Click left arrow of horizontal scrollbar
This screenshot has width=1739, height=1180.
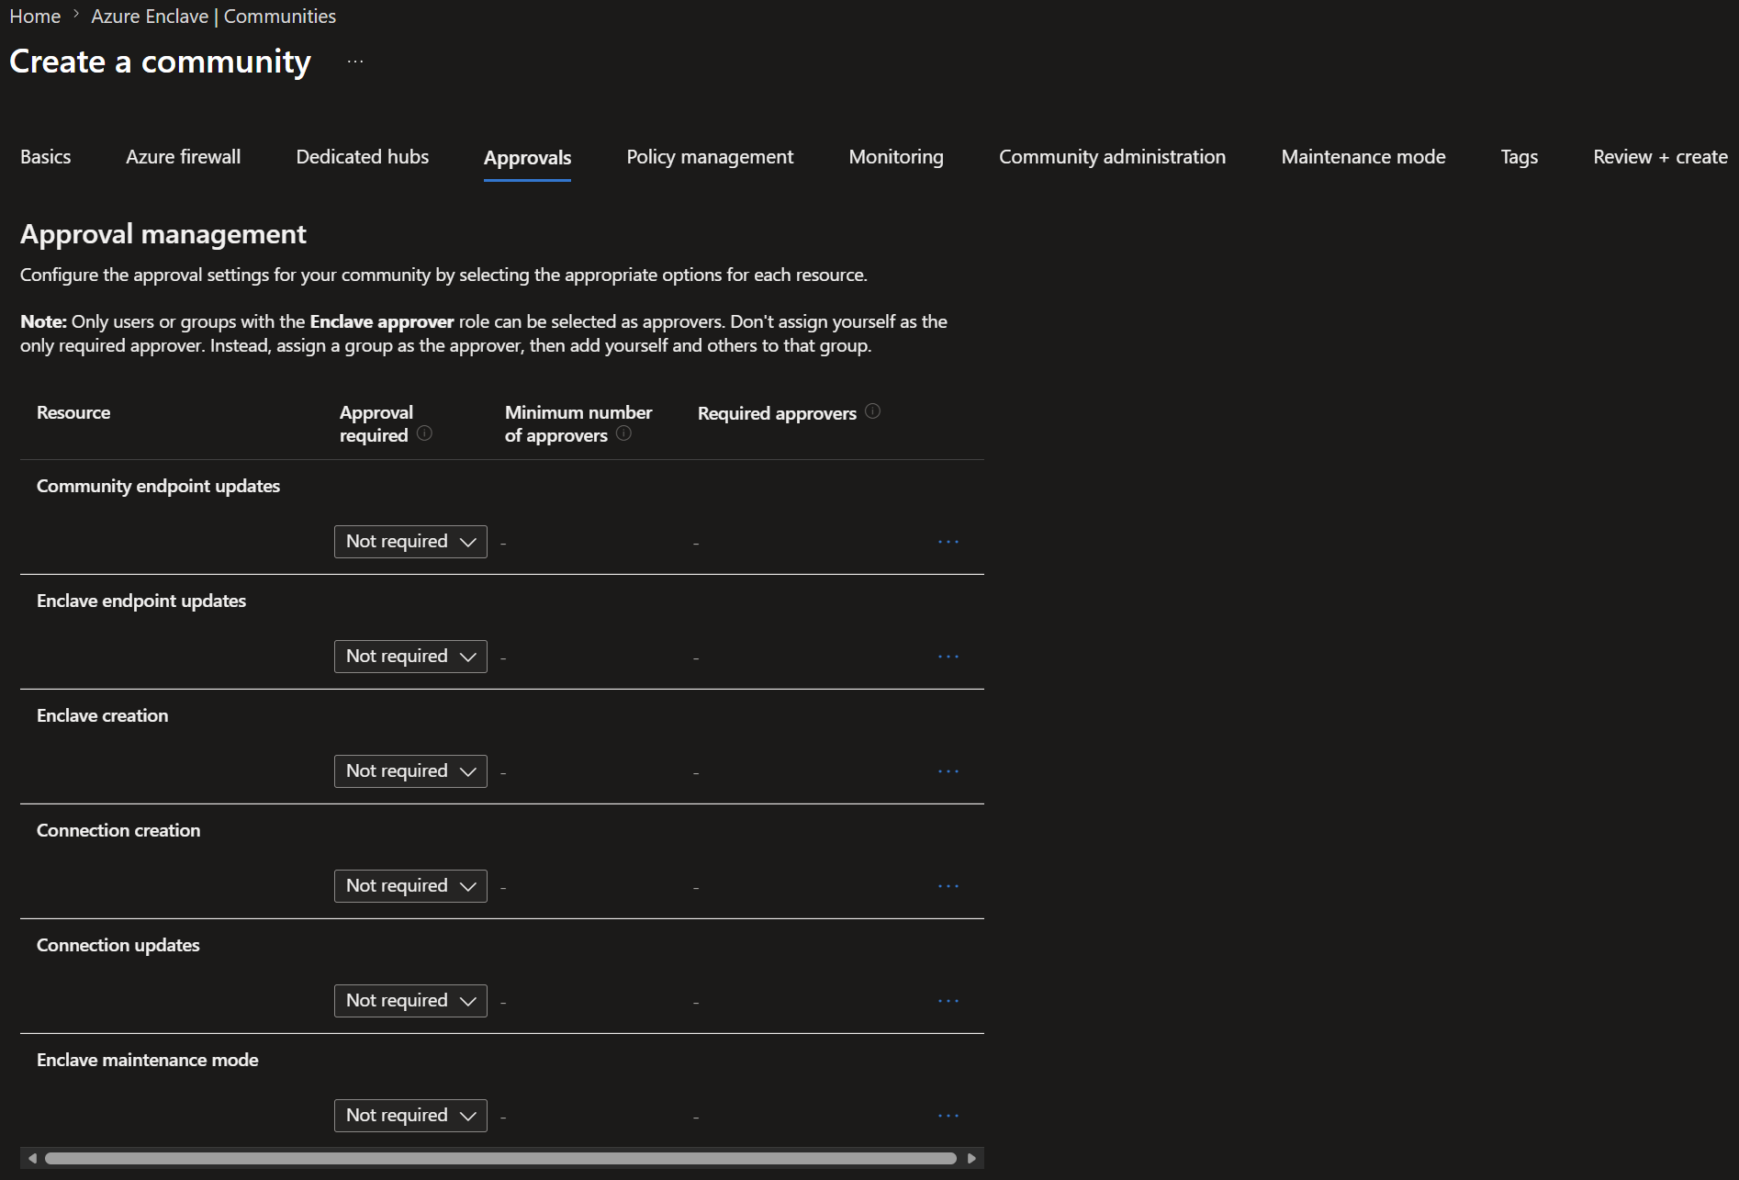click(x=32, y=1158)
